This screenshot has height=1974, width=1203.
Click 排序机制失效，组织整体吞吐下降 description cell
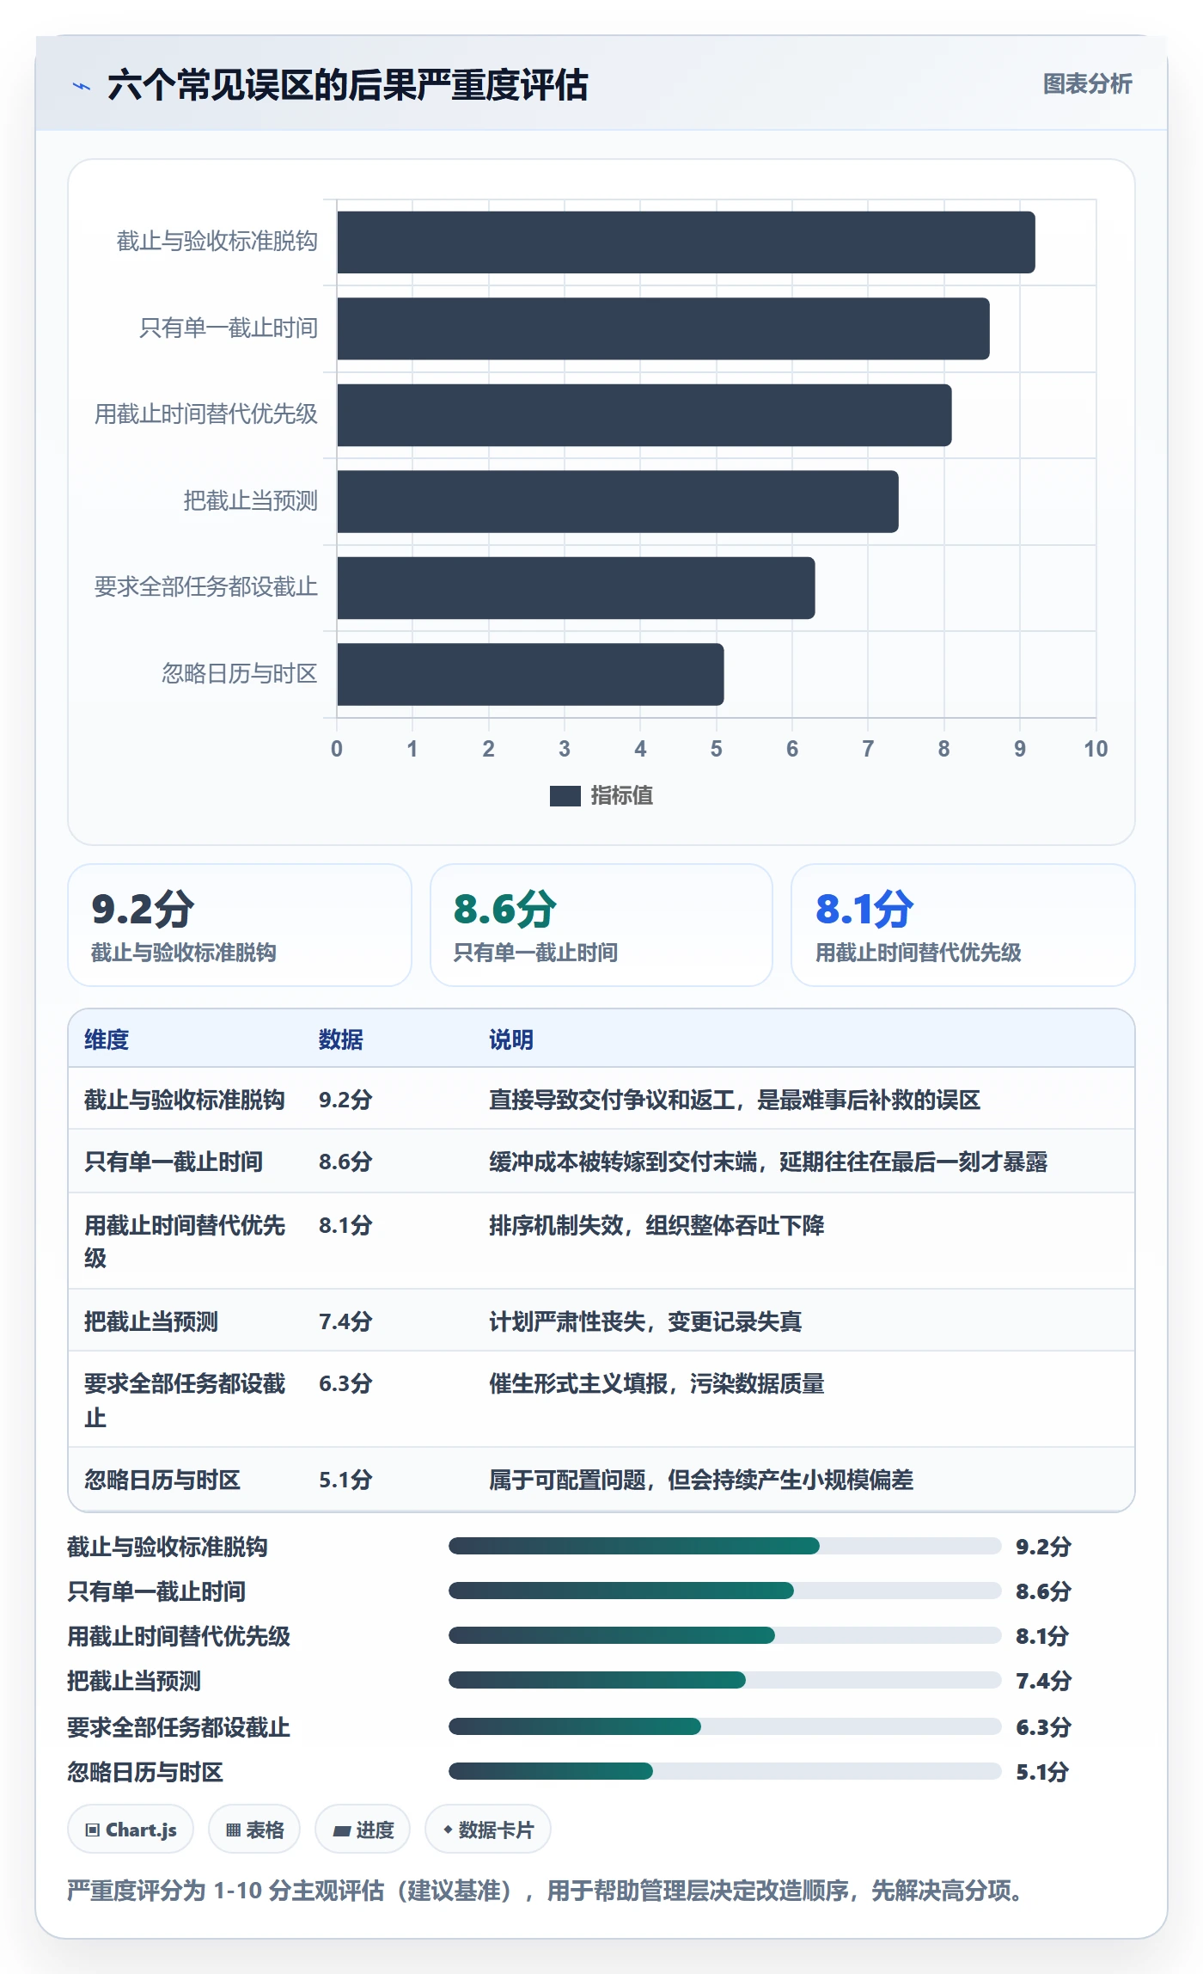tap(656, 1225)
